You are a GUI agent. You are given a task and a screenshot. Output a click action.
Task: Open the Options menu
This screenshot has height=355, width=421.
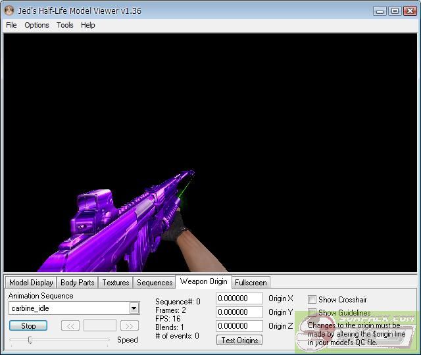point(37,25)
